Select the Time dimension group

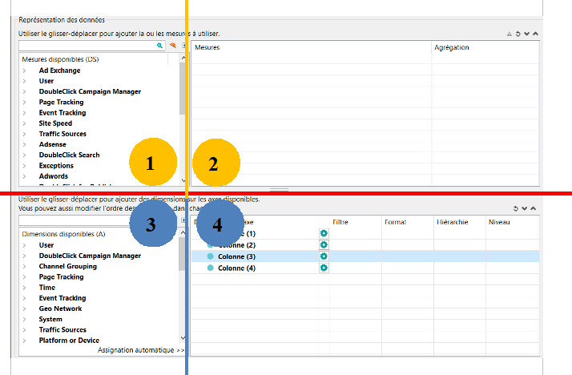click(46, 287)
